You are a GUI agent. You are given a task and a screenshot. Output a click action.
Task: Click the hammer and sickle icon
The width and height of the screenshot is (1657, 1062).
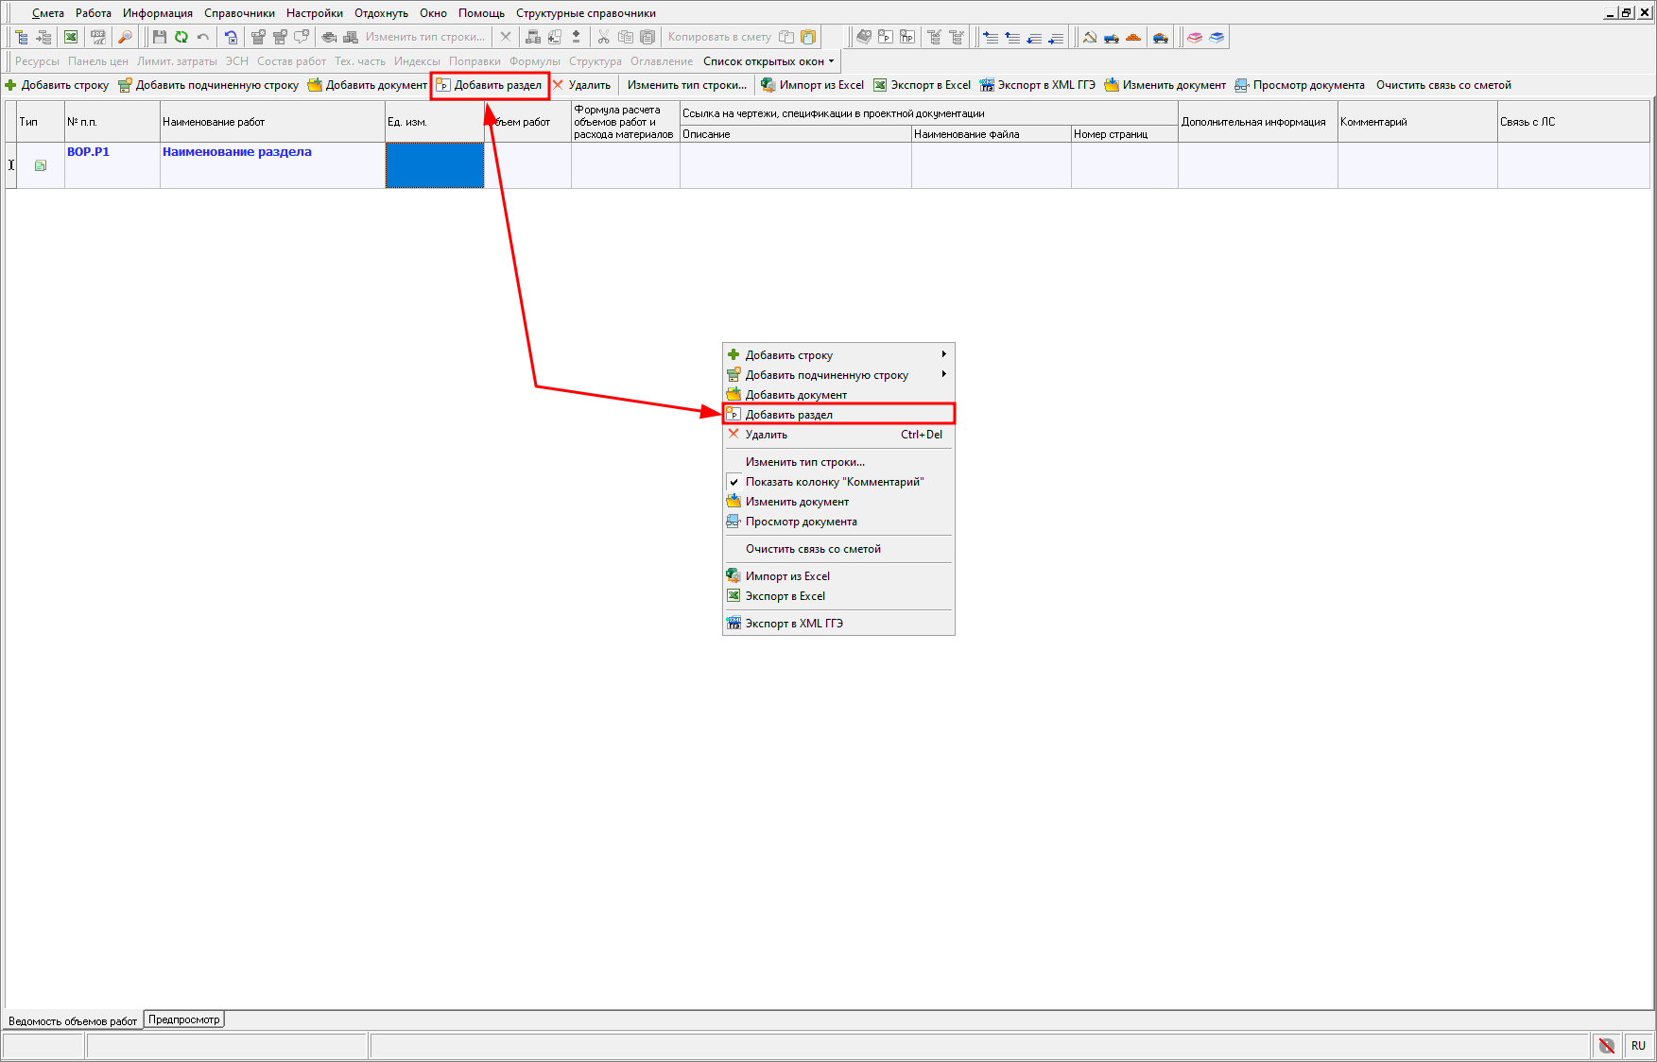[1090, 37]
